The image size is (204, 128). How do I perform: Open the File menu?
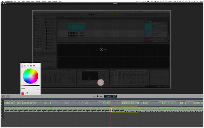(x=15, y=1)
